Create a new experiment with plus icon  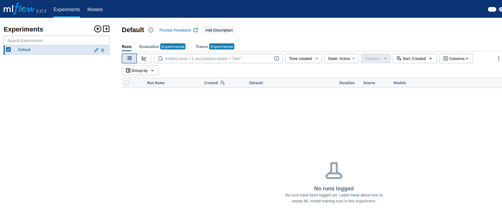point(97,29)
